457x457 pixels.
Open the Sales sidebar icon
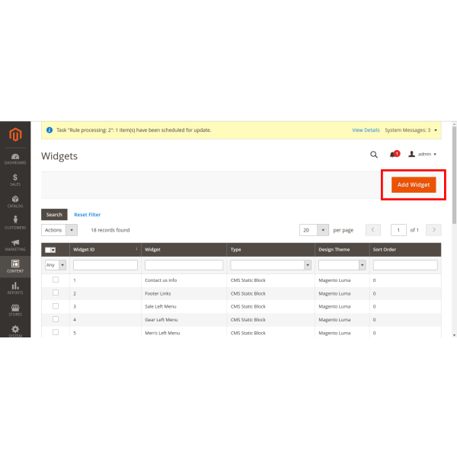click(x=14, y=180)
